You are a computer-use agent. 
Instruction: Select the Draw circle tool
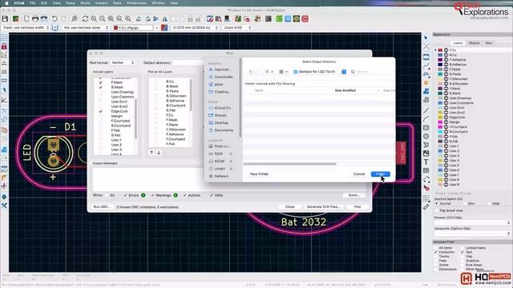click(426, 137)
